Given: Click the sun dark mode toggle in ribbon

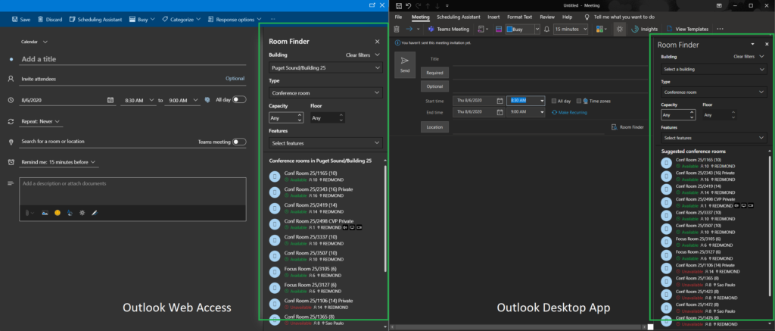Looking at the screenshot, I should (x=619, y=30).
